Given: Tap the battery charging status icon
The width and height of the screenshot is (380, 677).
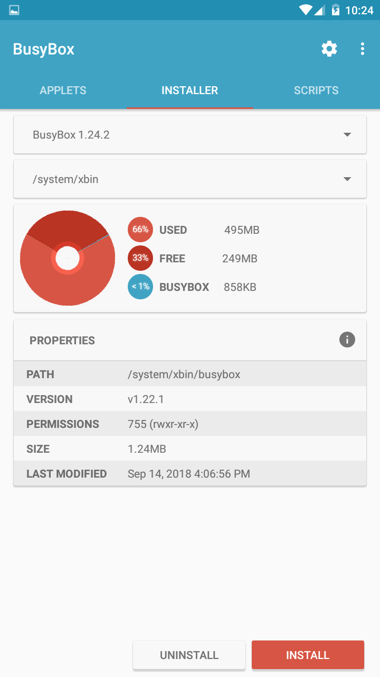Looking at the screenshot, I should click(x=335, y=10).
